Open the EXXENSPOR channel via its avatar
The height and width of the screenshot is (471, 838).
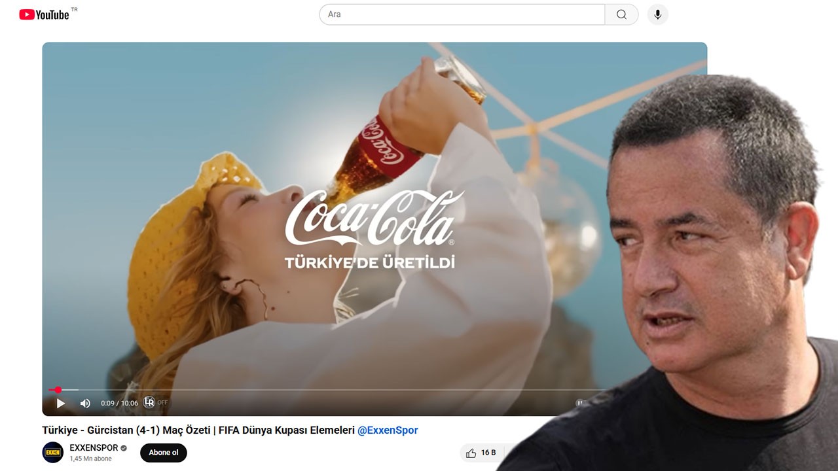(x=53, y=453)
